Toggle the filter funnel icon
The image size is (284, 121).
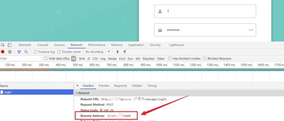19,52
